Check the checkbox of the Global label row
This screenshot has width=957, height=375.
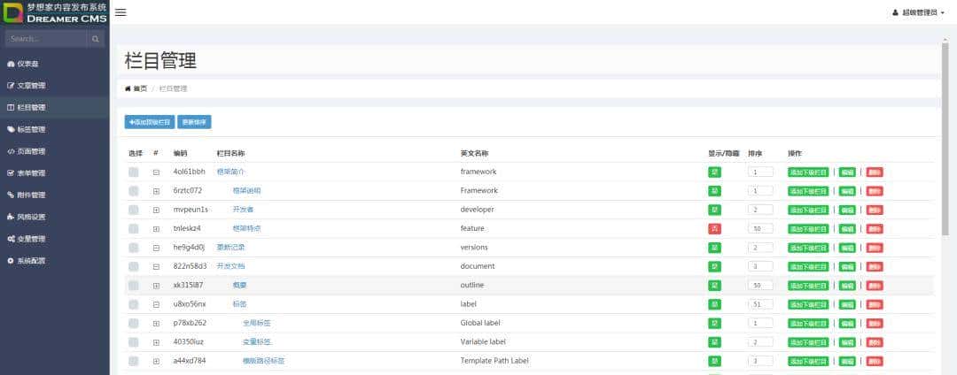pos(134,323)
